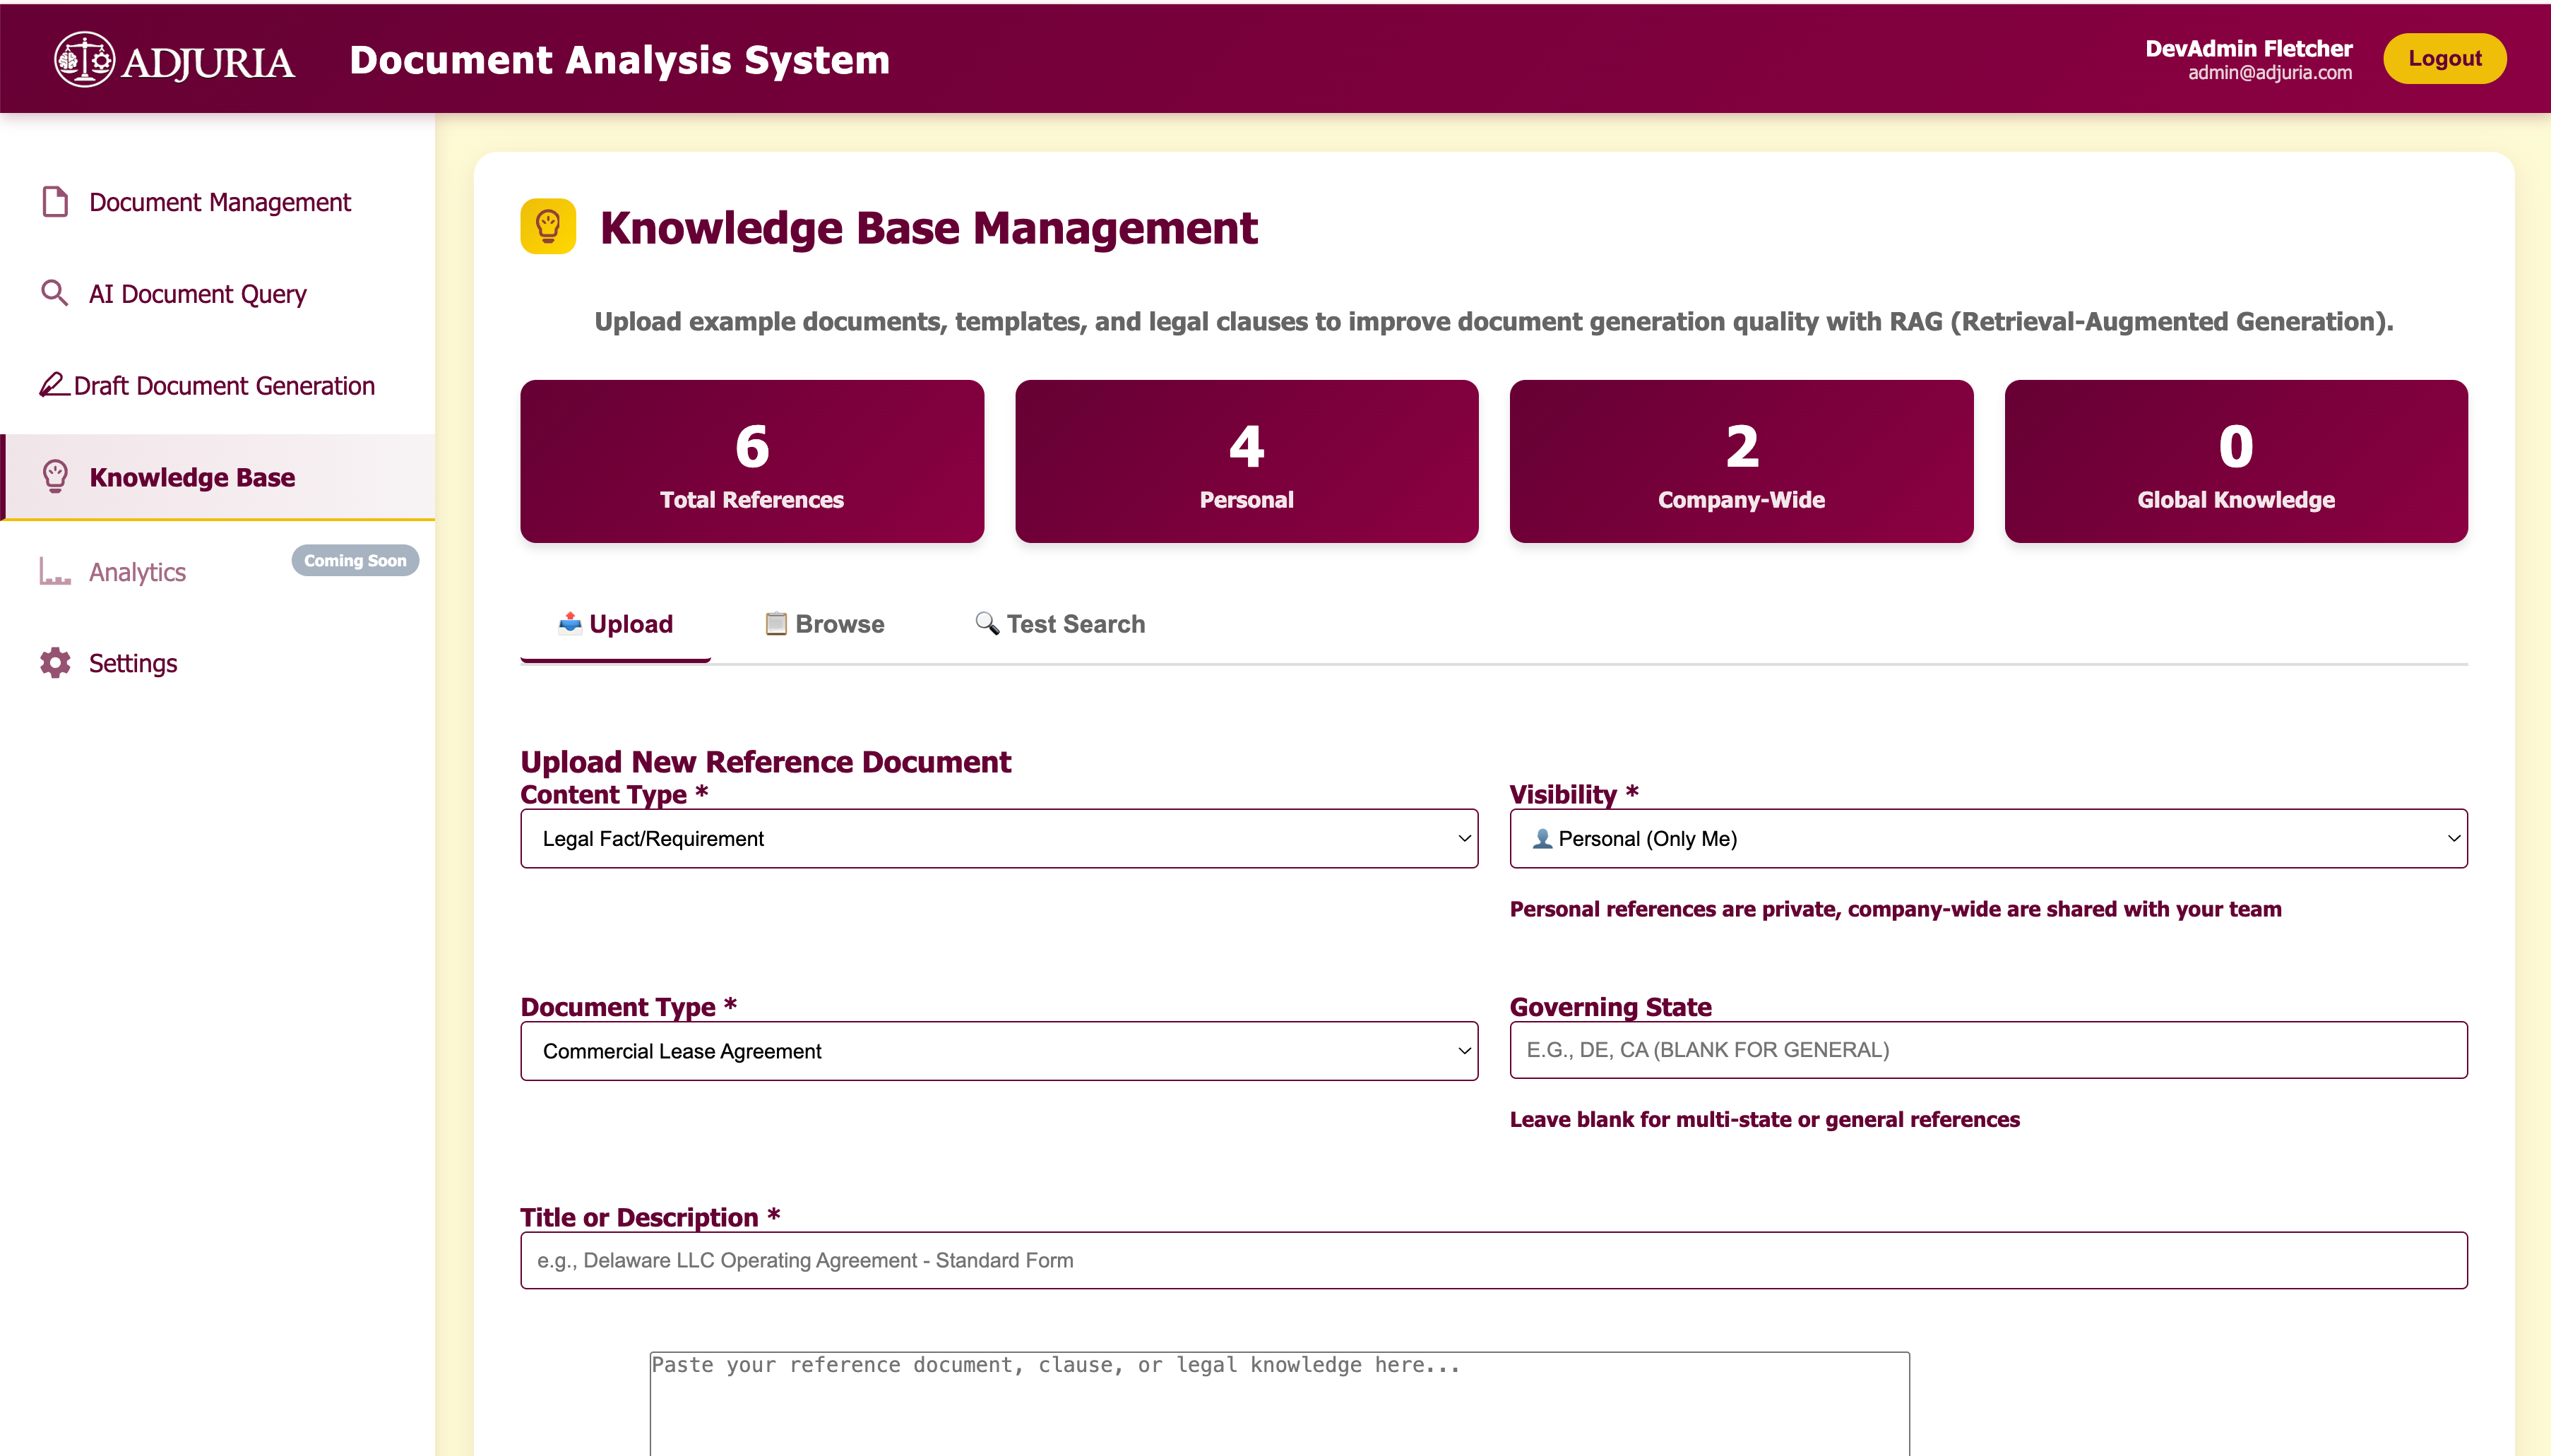The image size is (2551, 1456).
Task: Select the Document Management page icon
Action: coord(55,201)
